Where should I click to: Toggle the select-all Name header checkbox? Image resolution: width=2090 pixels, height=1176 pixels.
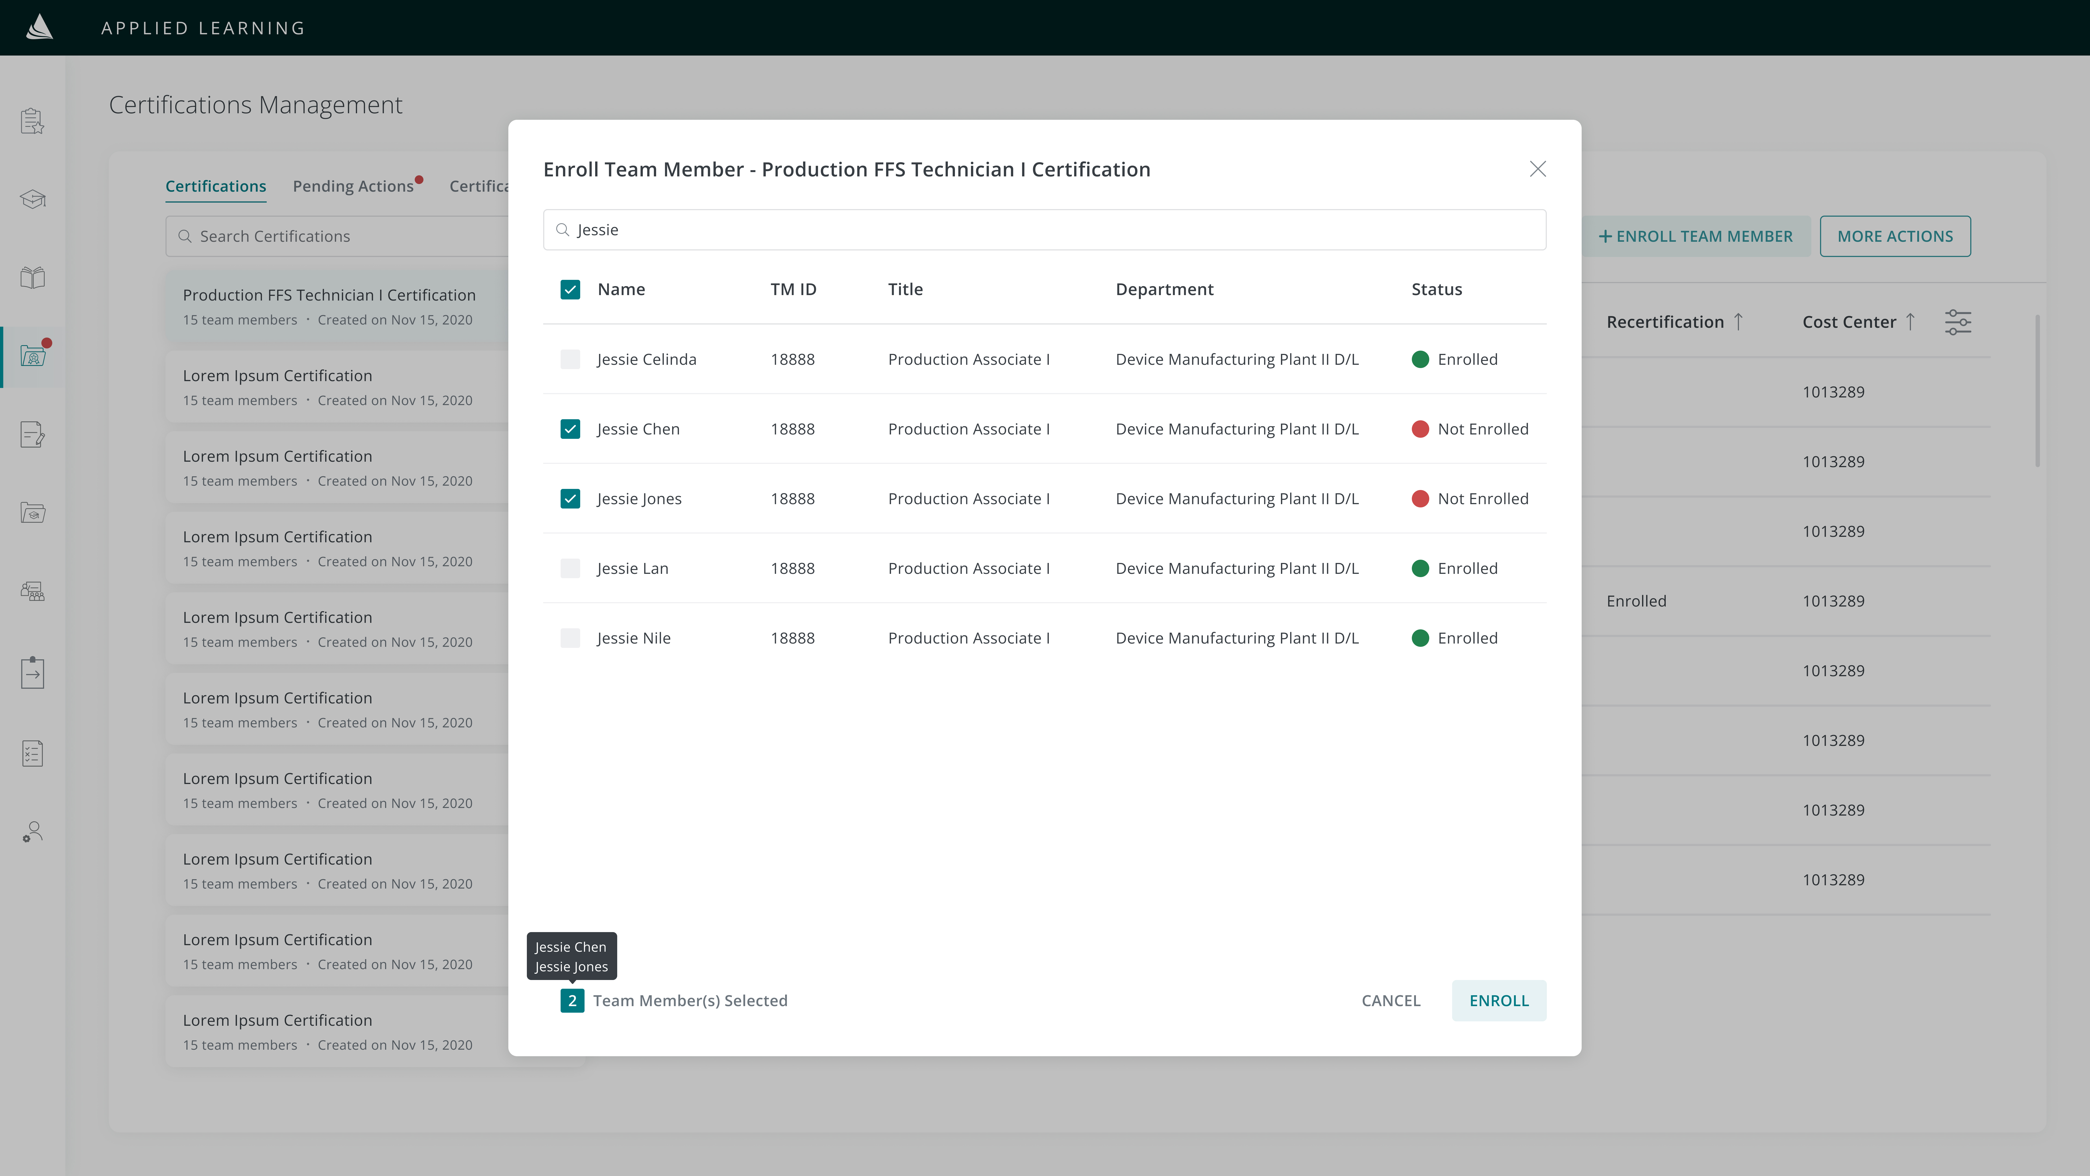click(x=570, y=290)
